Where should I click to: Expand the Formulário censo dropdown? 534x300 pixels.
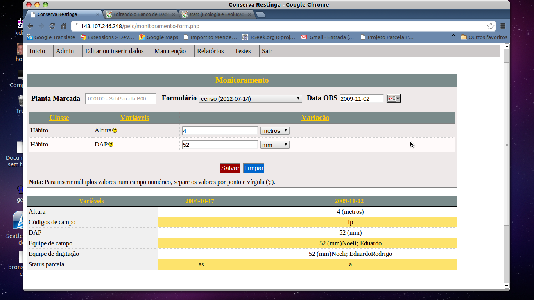click(x=250, y=99)
